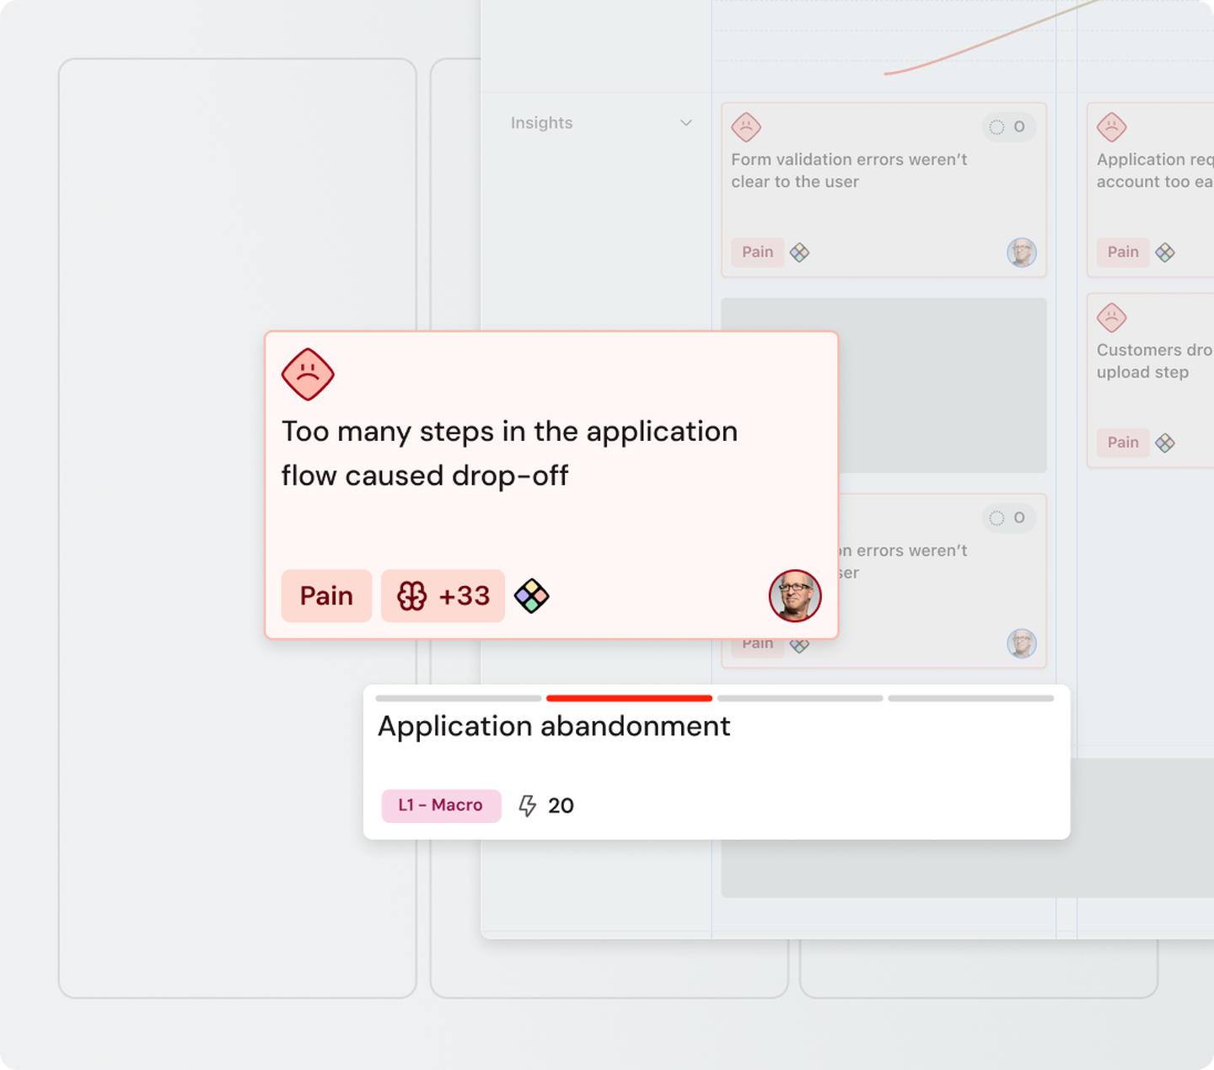Click the dotted circle icon in the card corner
The height and width of the screenshot is (1070, 1214).
tap(997, 127)
